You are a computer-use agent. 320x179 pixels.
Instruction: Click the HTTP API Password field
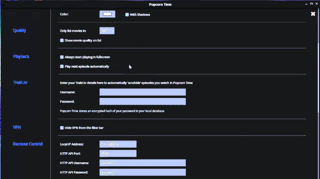pyautogui.click(x=142, y=172)
